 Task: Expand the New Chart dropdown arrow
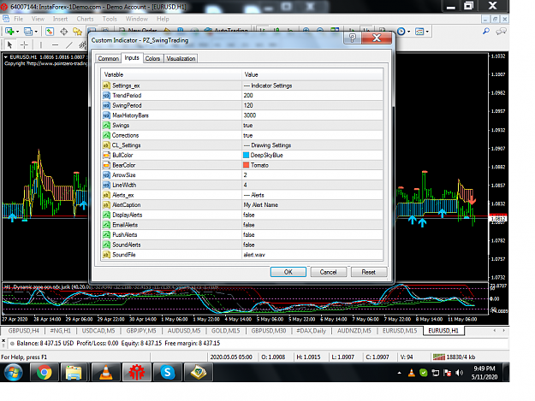point(17,32)
